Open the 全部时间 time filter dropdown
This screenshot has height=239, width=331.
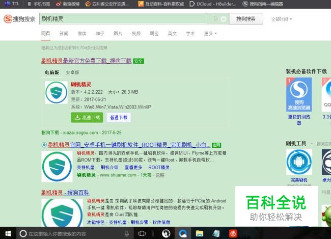pos(282,19)
